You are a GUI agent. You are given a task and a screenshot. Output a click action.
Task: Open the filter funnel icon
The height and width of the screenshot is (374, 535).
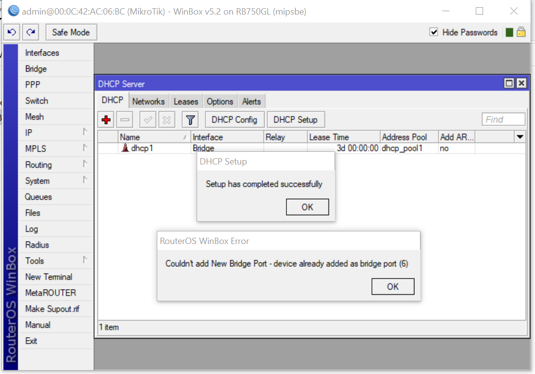[x=190, y=119]
